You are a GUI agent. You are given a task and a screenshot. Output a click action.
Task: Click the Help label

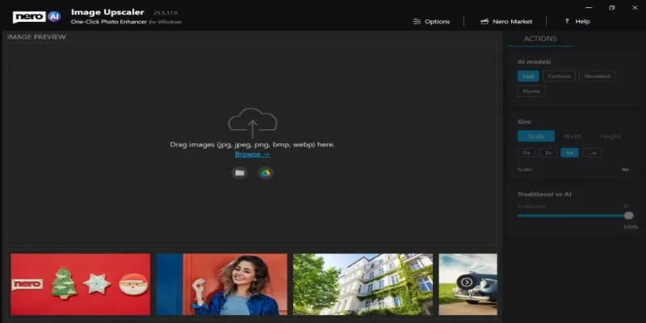(582, 22)
